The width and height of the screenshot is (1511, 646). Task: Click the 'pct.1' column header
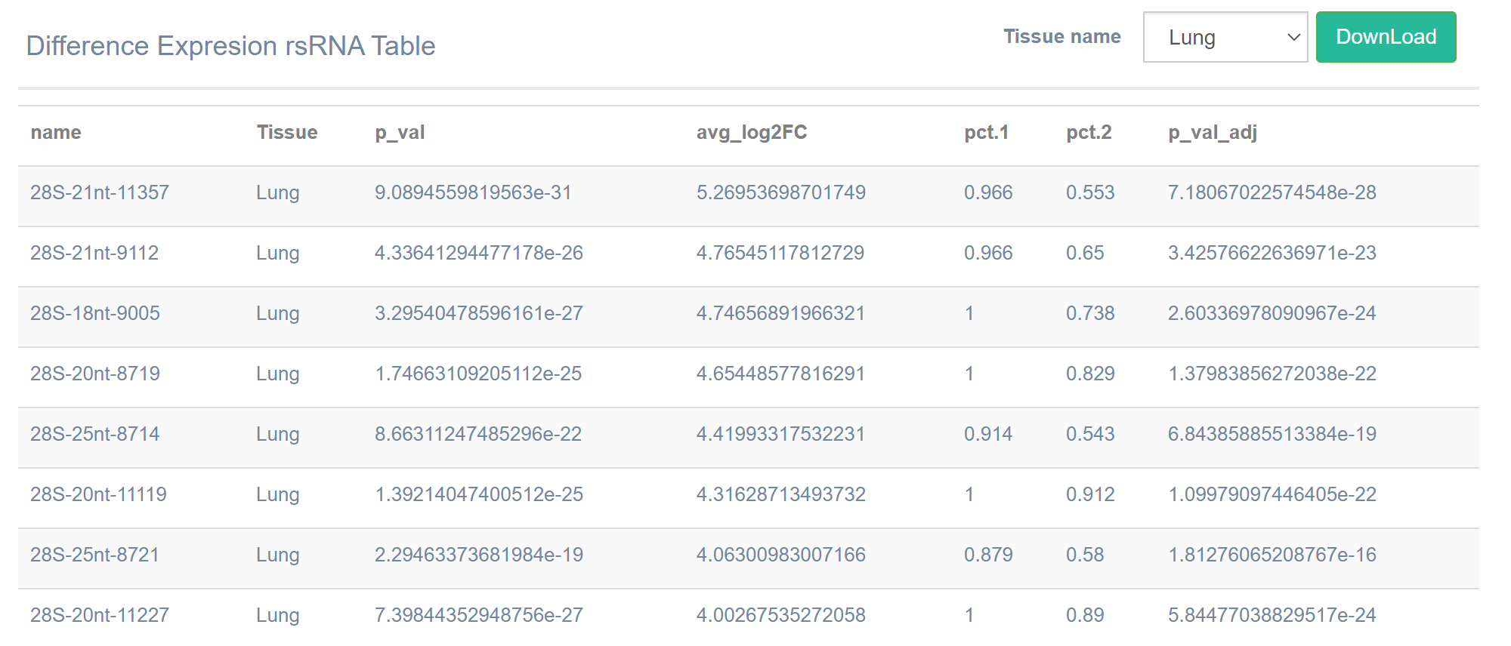986,133
